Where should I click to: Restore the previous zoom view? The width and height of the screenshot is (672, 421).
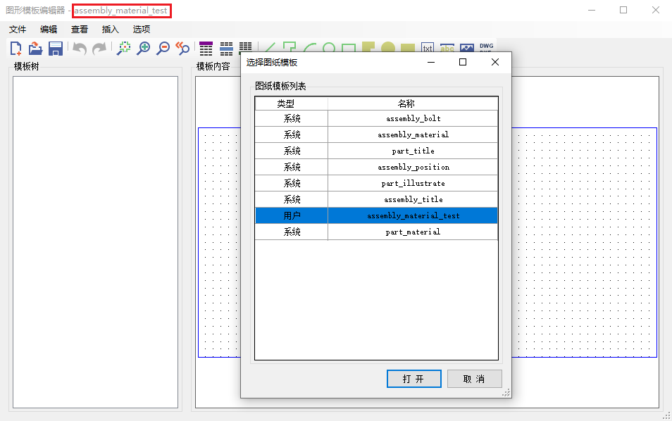coord(182,48)
